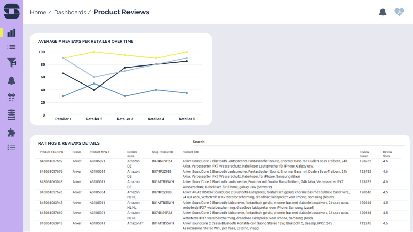Go to the Home breadcrumb
Image resolution: width=413 pixels, height=232 pixels.
coord(38,12)
